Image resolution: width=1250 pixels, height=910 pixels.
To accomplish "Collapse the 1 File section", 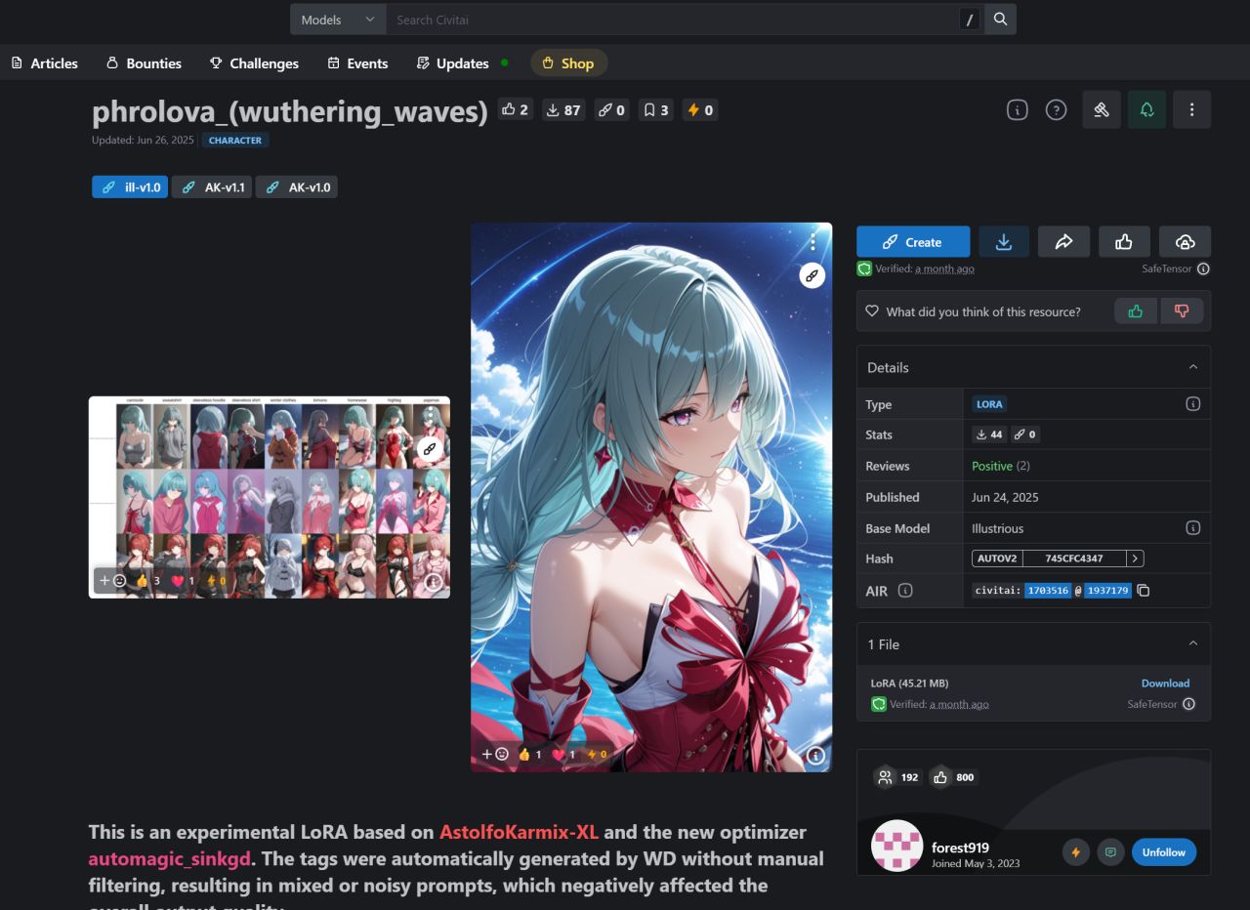I will point(1192,643).
